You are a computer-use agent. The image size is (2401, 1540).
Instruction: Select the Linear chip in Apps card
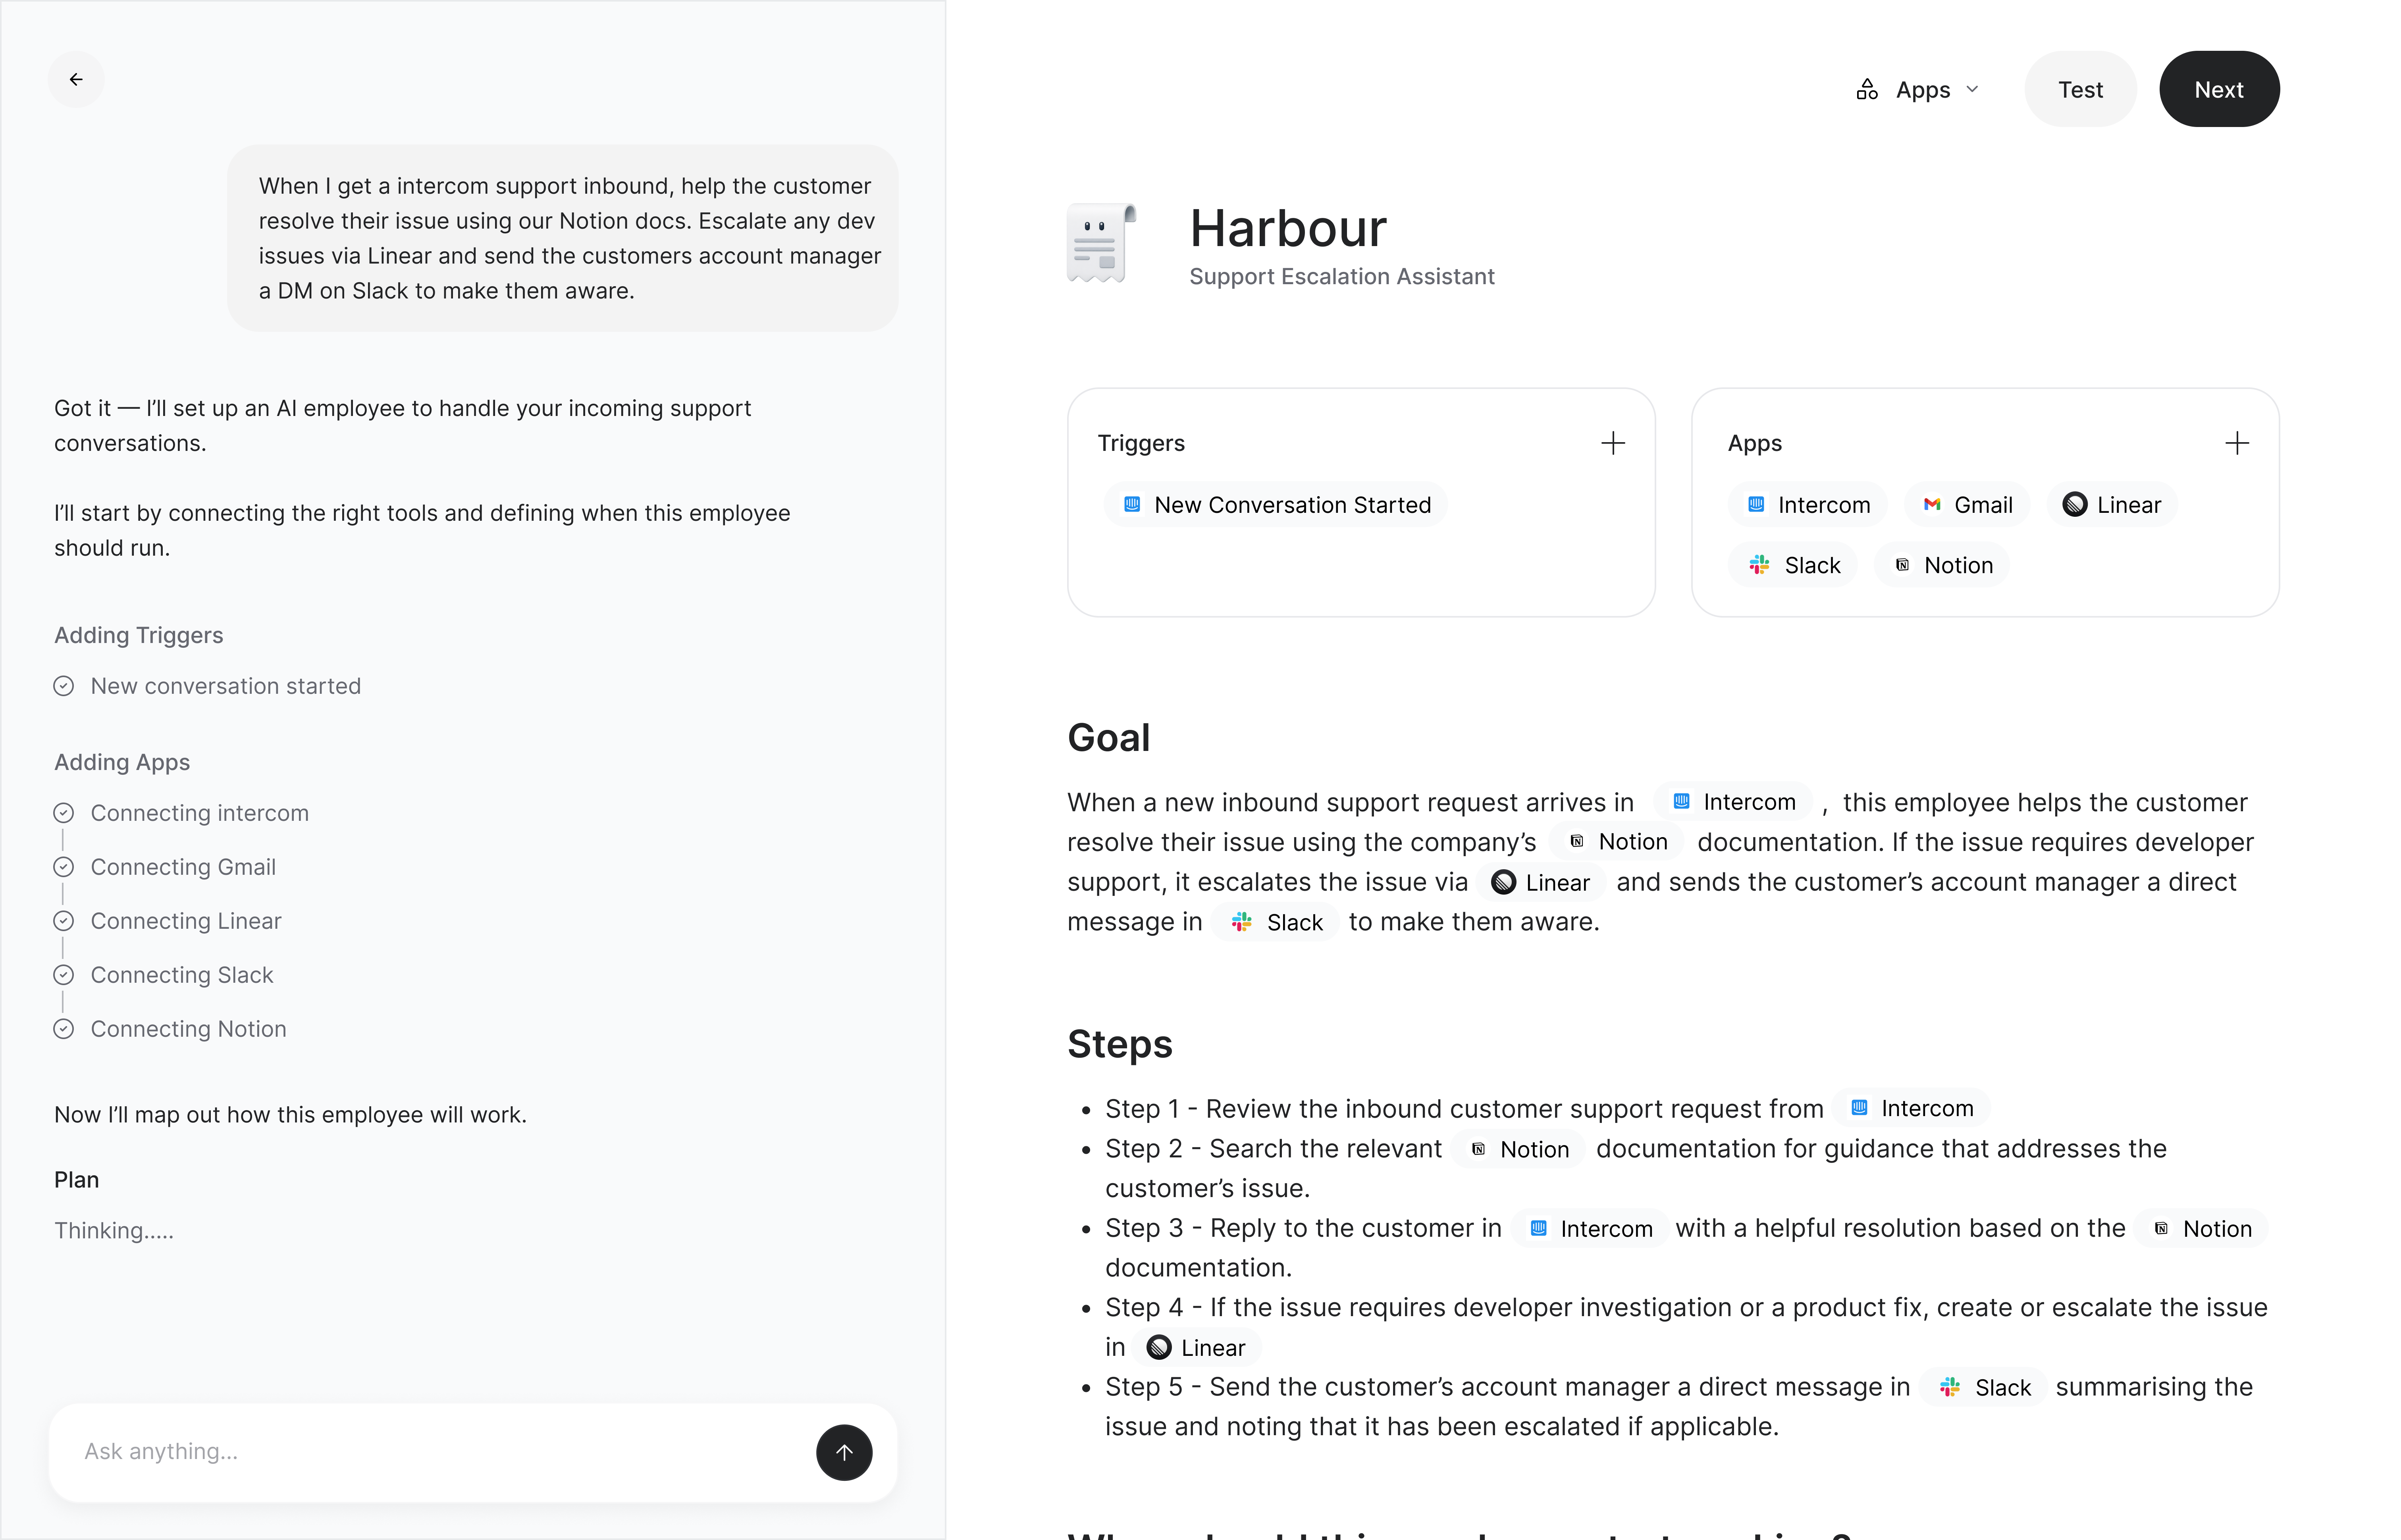2112,505
